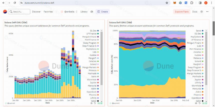Image resolution: width=215 pixels, height=107 pixels.
Task: Select Aldrin in the area chart legend
Action: click(200, 92)
